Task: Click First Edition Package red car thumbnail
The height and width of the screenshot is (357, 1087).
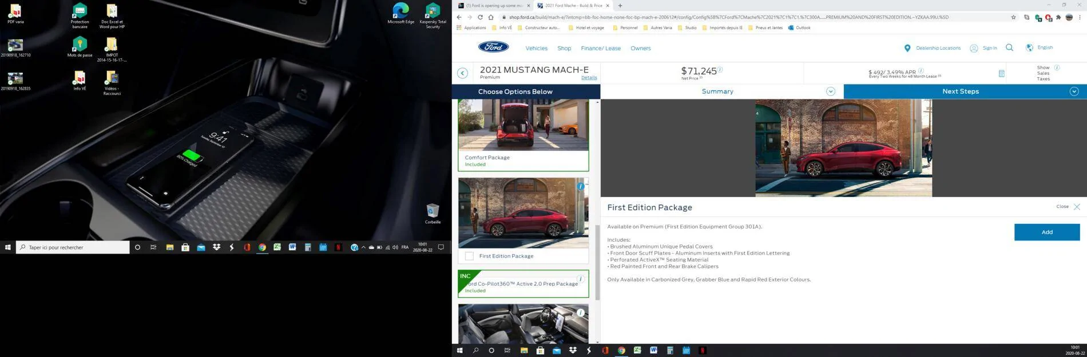Action: point(523,213)
